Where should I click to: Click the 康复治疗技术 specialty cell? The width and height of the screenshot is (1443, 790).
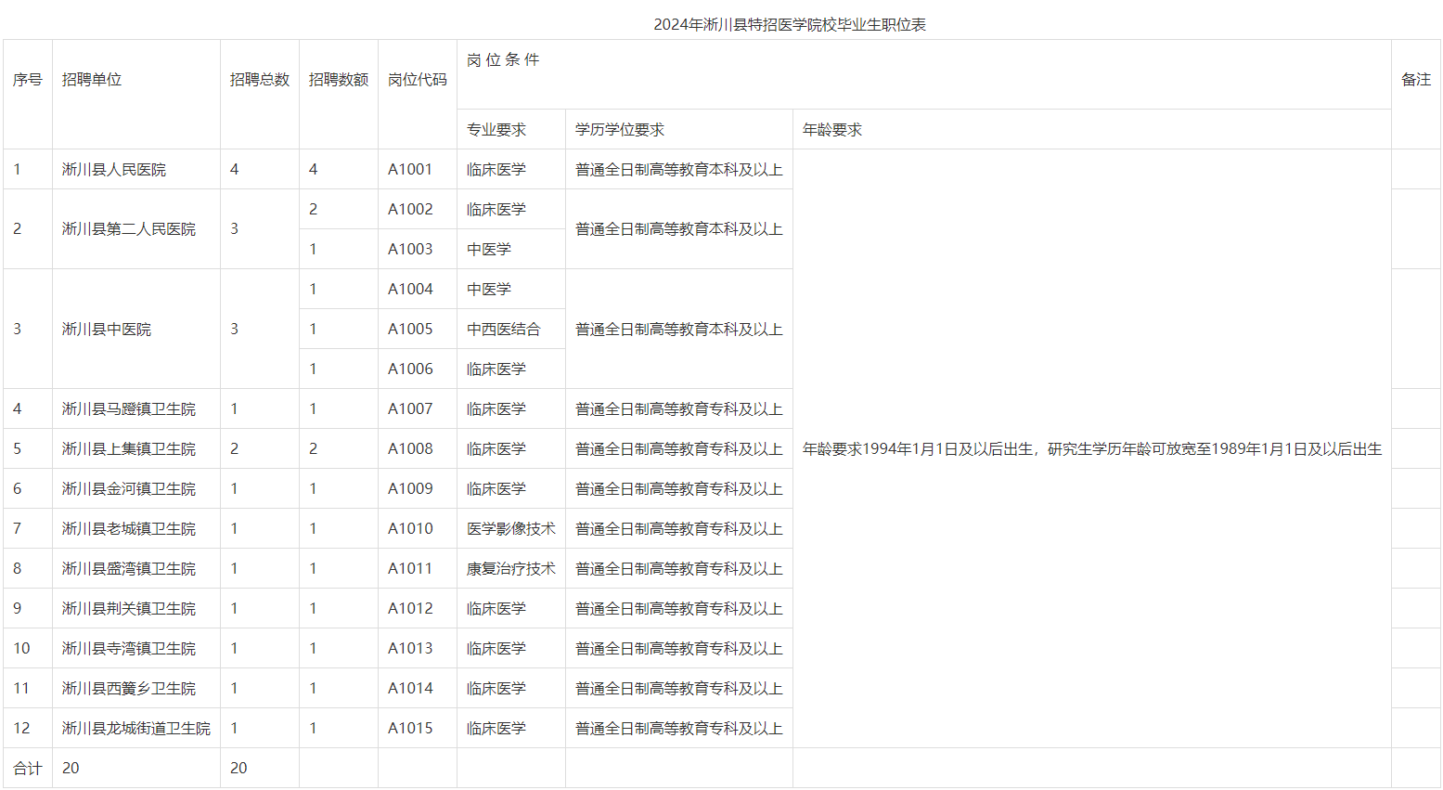pyautogui.click(x=510, y=569)
